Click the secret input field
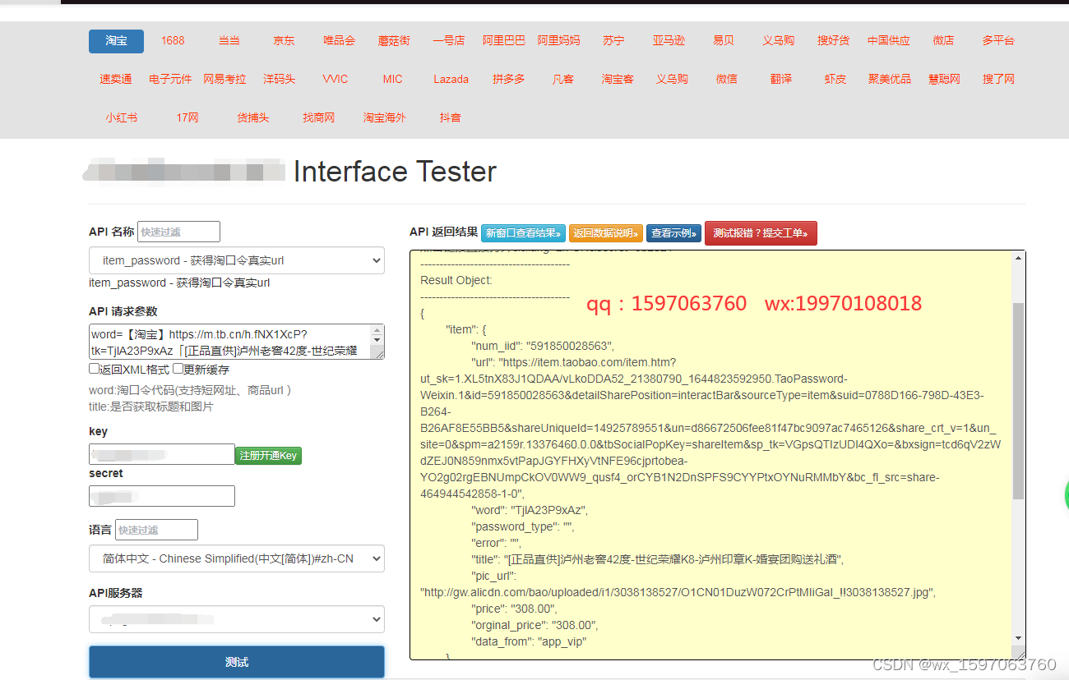Viewport: 1069px width, 680px height. [x=162, y=496]
